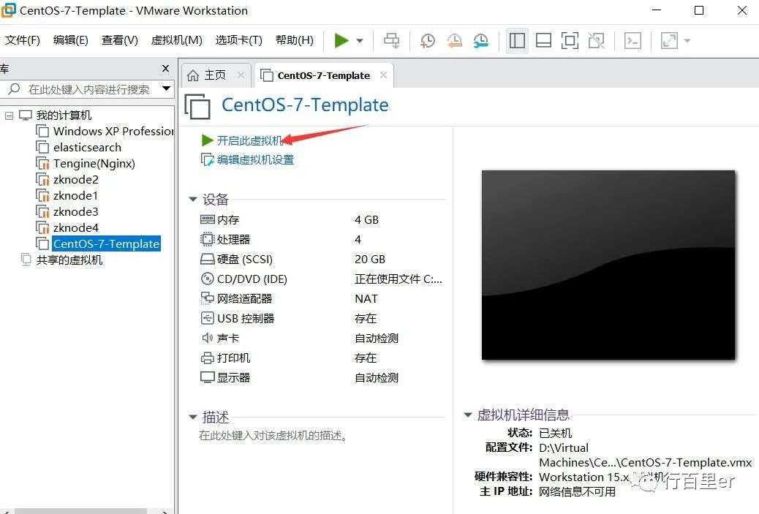Select the Windows XP Professional VM
This screenshot has width=759, height=514.
tap(113, 131)
